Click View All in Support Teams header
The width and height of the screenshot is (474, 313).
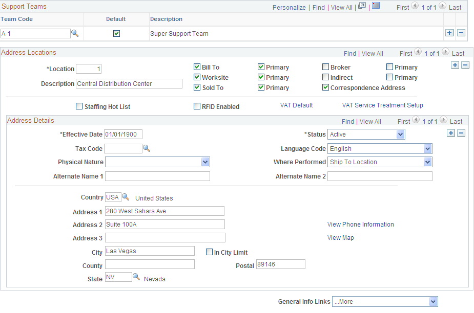342,8
